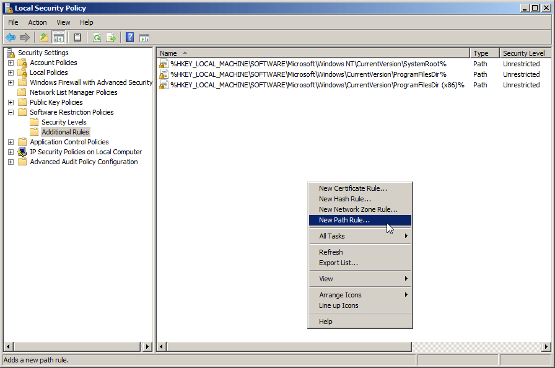Click the Local Policies folder icon
This screenshot has height=368, width=555.
(22, 72)
